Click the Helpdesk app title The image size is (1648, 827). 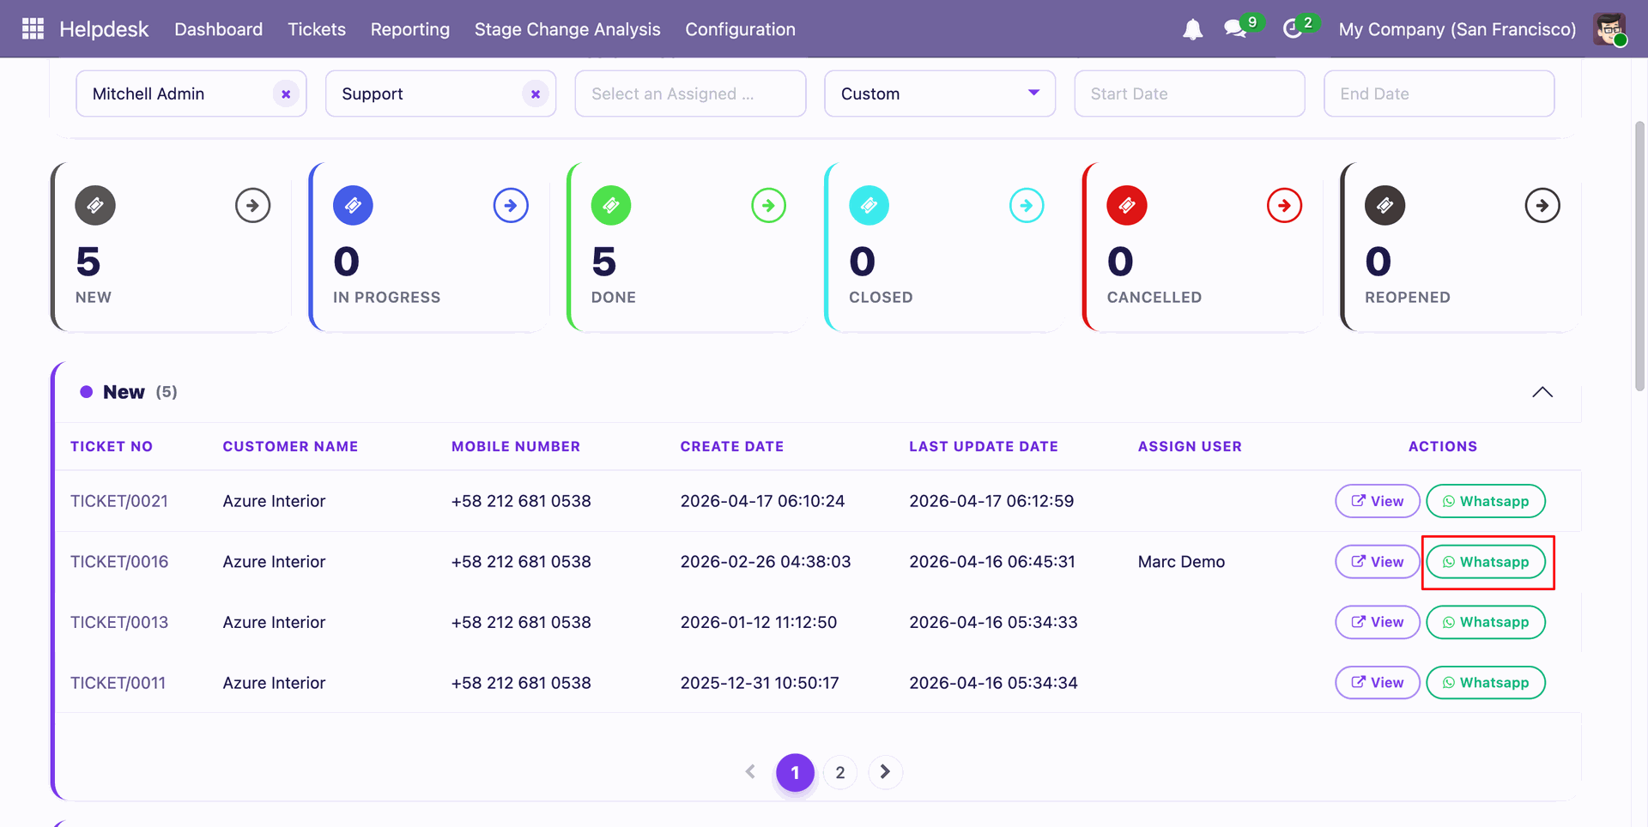104,29
